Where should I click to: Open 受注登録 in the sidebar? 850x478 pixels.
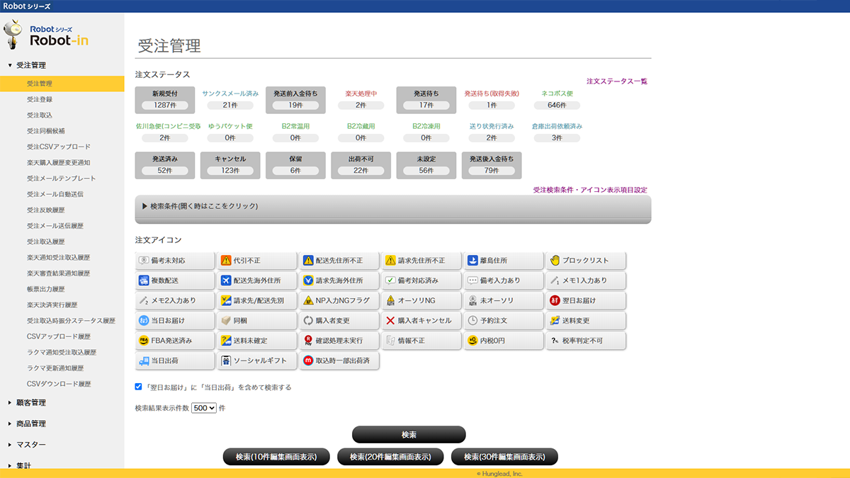point(40,99)
